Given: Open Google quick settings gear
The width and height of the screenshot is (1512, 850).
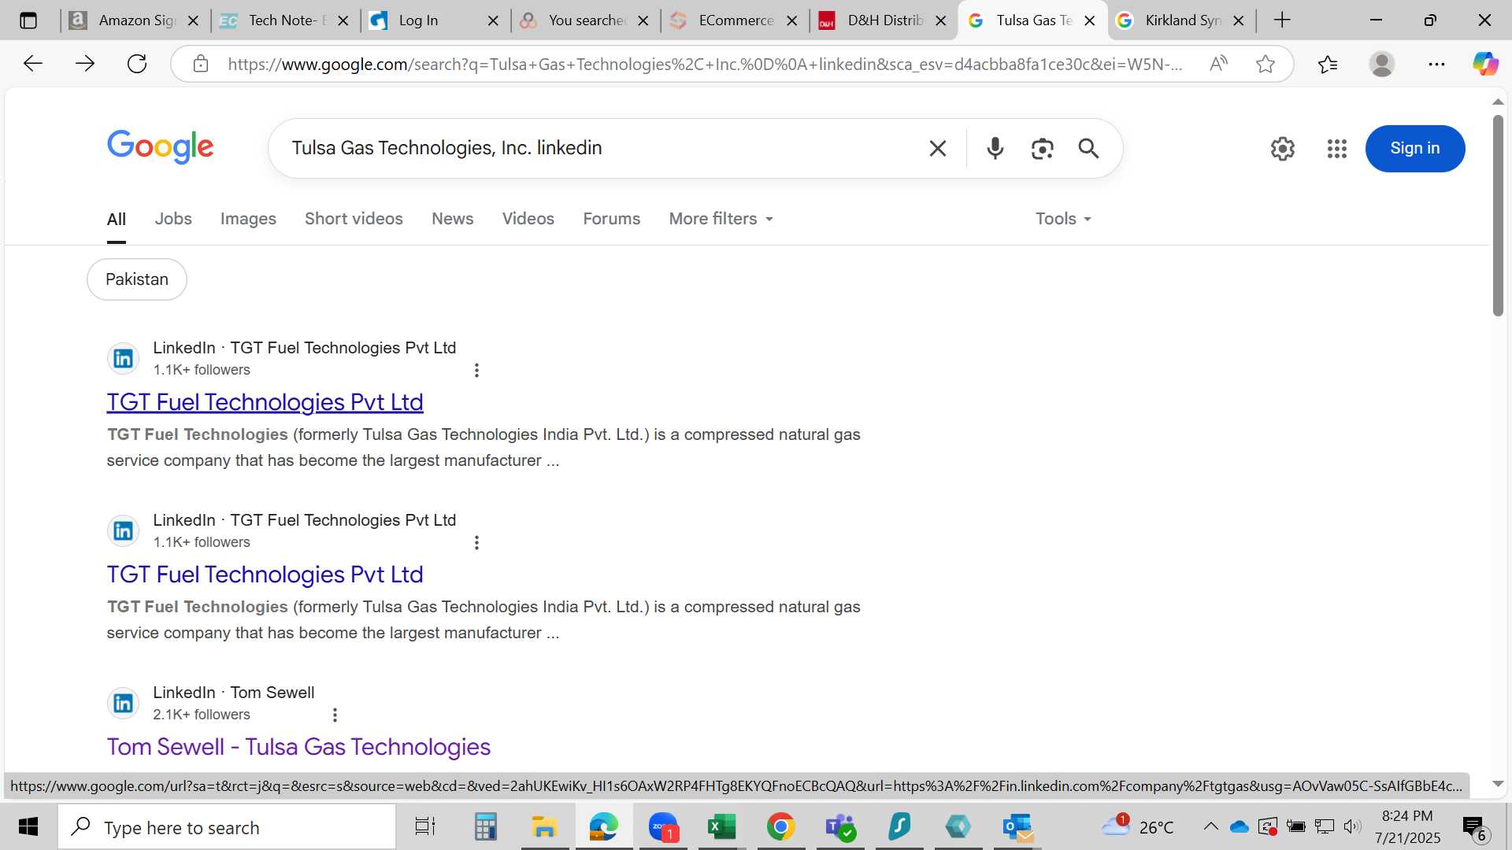Looking at the screenshot, I should tap(1283, 148).
